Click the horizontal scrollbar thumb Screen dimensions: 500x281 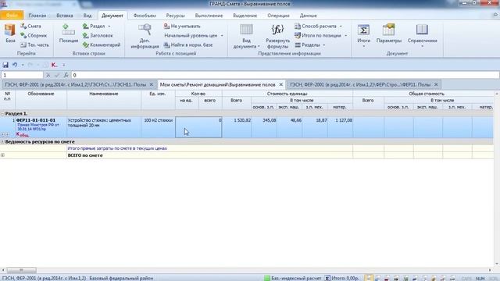point(21,270)
